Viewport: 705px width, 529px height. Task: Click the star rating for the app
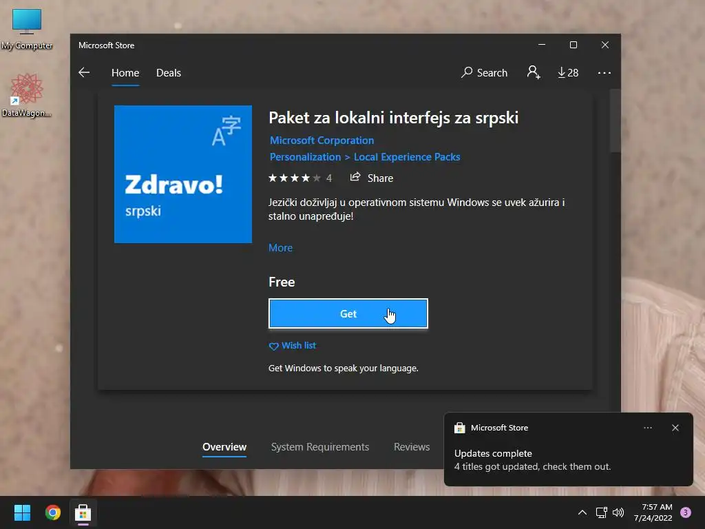click(x=295, y=178)
